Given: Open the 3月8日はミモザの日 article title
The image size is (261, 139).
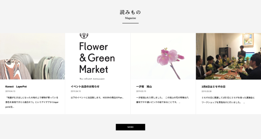Looking at the screenshot, I should tap(214, 87).
